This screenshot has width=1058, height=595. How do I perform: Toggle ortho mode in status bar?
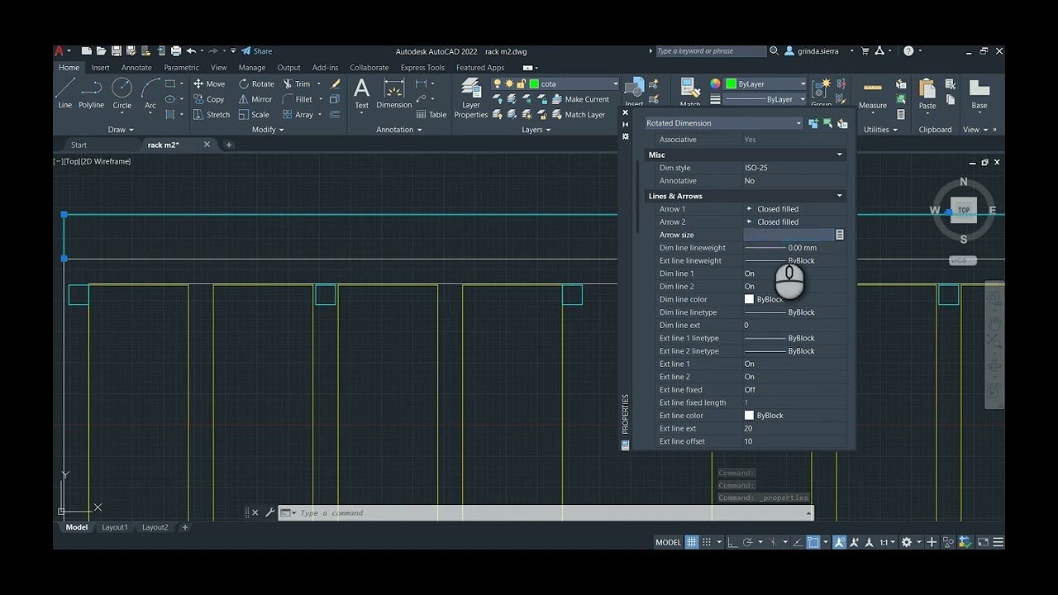pos(733,542)
